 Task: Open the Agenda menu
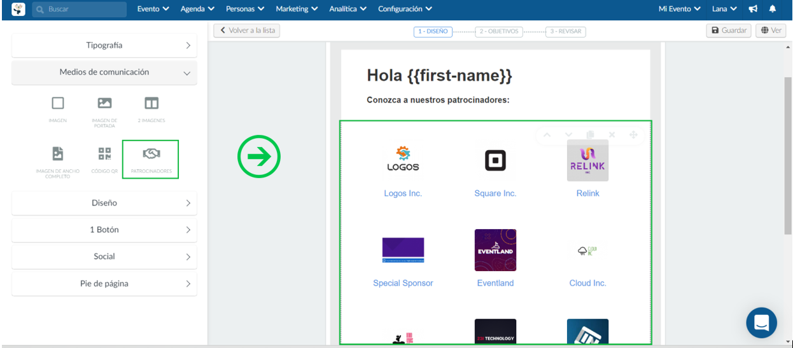[198, 10]
